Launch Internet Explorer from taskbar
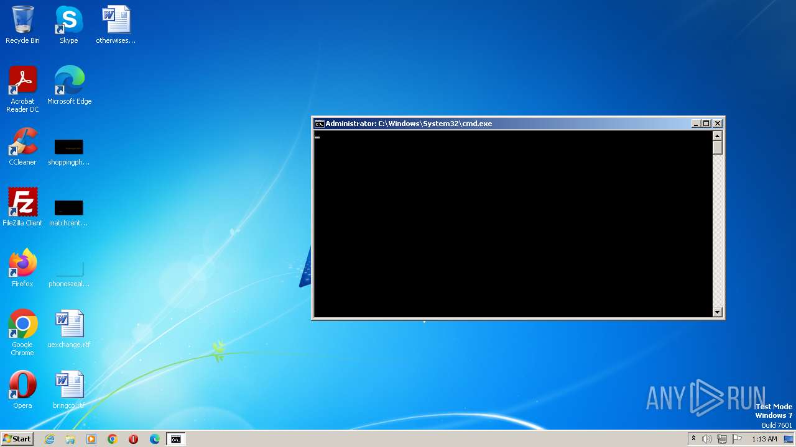The image size is (796, 447). [x=50, y=439]
